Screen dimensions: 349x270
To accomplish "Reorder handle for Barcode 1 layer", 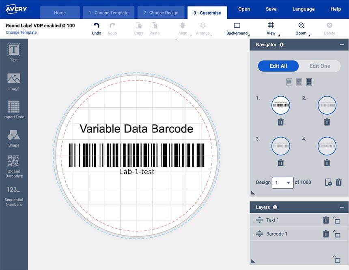I will 260,234.
